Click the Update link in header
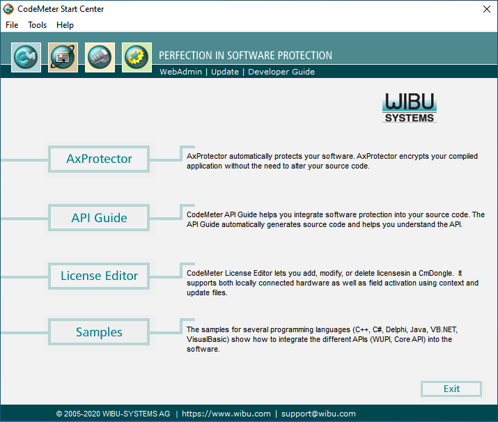Viewport: 498px width, 422px height. 225,72
